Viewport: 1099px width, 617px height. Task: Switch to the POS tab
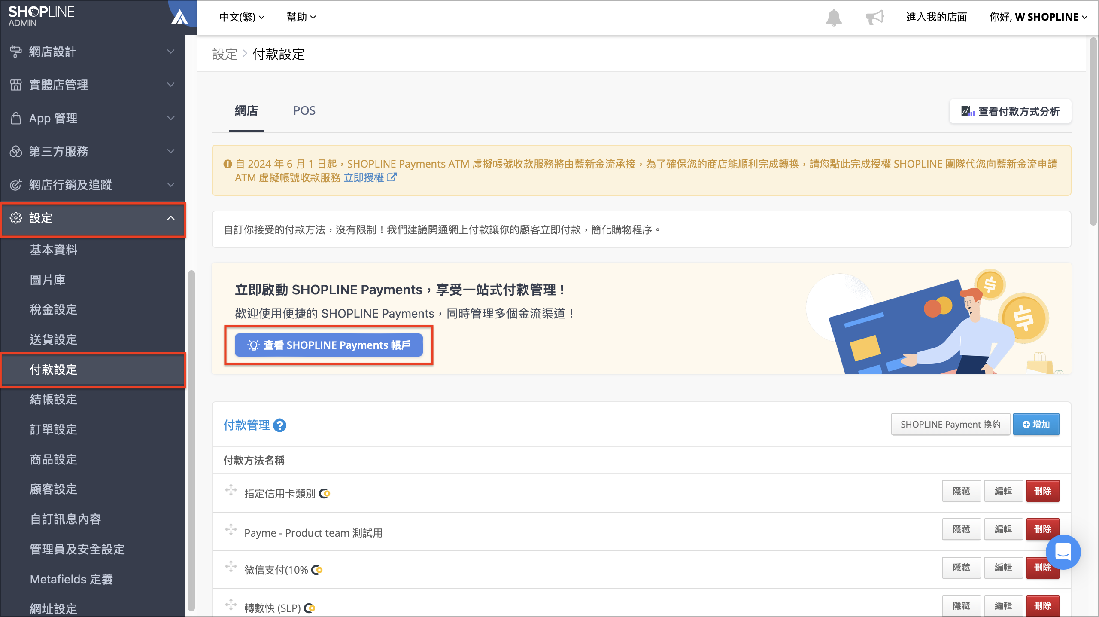[304, 111]
